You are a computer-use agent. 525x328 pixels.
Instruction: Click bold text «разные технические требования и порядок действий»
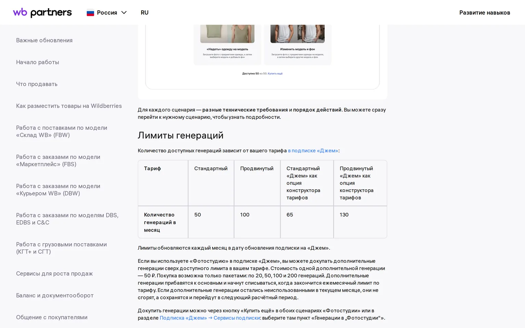tap(272, 110)
